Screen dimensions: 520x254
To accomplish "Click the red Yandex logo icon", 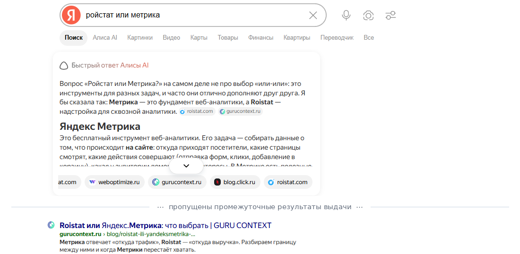I will click(x=71, y=15).
